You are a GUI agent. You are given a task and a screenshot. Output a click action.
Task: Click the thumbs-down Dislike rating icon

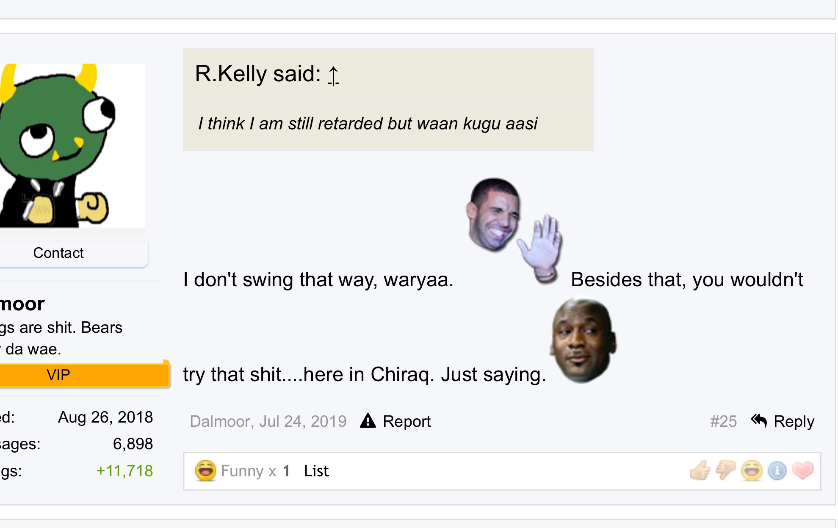coord(725,470)
